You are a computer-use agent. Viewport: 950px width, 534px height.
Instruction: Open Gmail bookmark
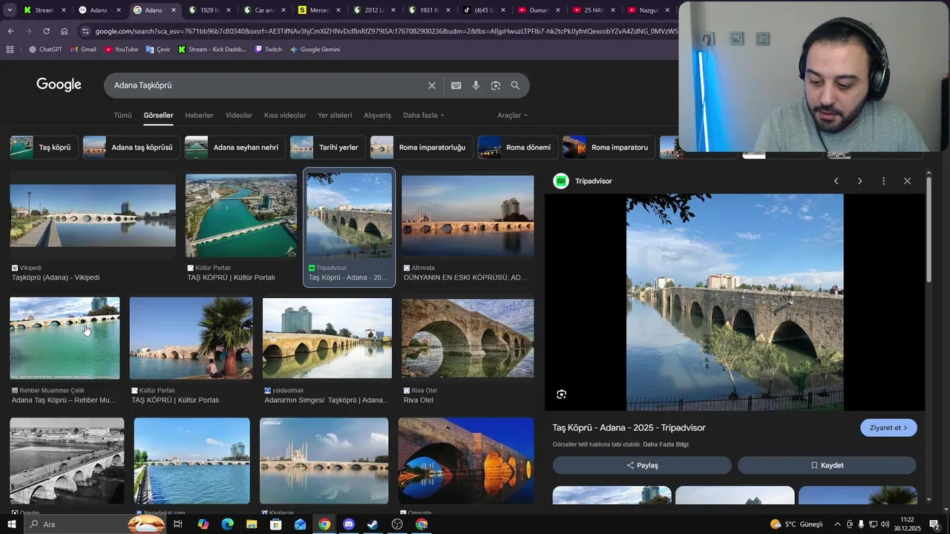83,50
